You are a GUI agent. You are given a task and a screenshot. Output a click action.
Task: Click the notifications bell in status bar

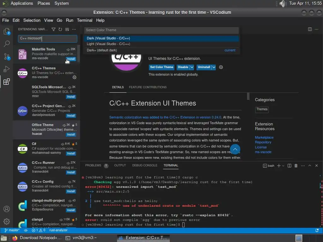[x=317, y=230]
